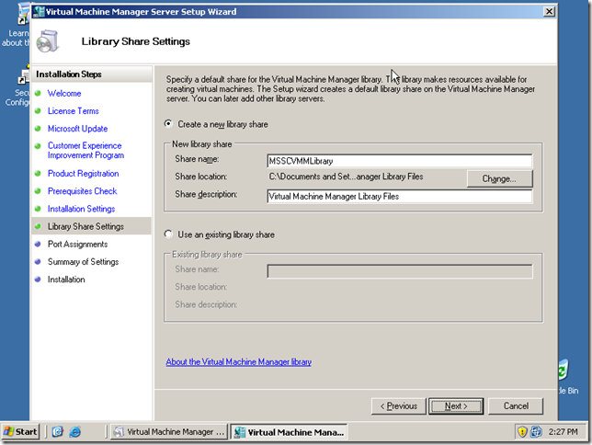Click the Change... share location button
This screenshot has width=592, height=445.
coord(499,178)
